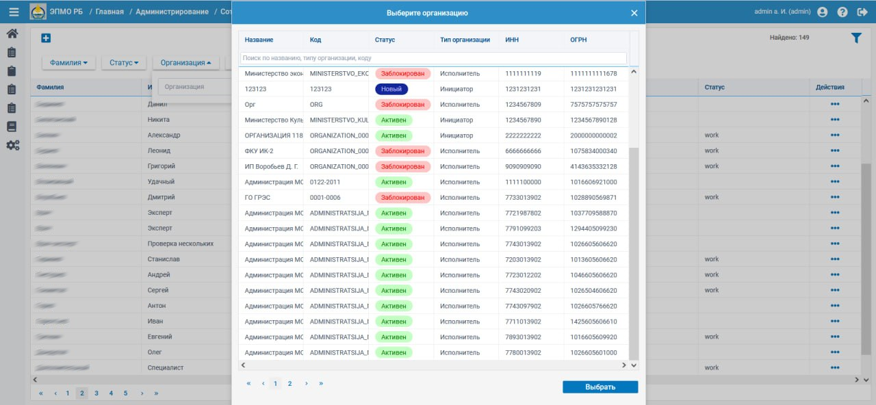Image resolution: width=876 pixels, height=405 pixels.
Task: Jump to last page in dialog pagination
Action: (x=321, y=384)
